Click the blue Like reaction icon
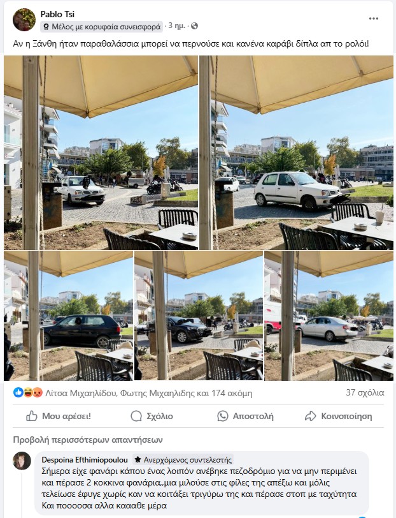This screenshot has height=518, width=396. coord(18,392)
